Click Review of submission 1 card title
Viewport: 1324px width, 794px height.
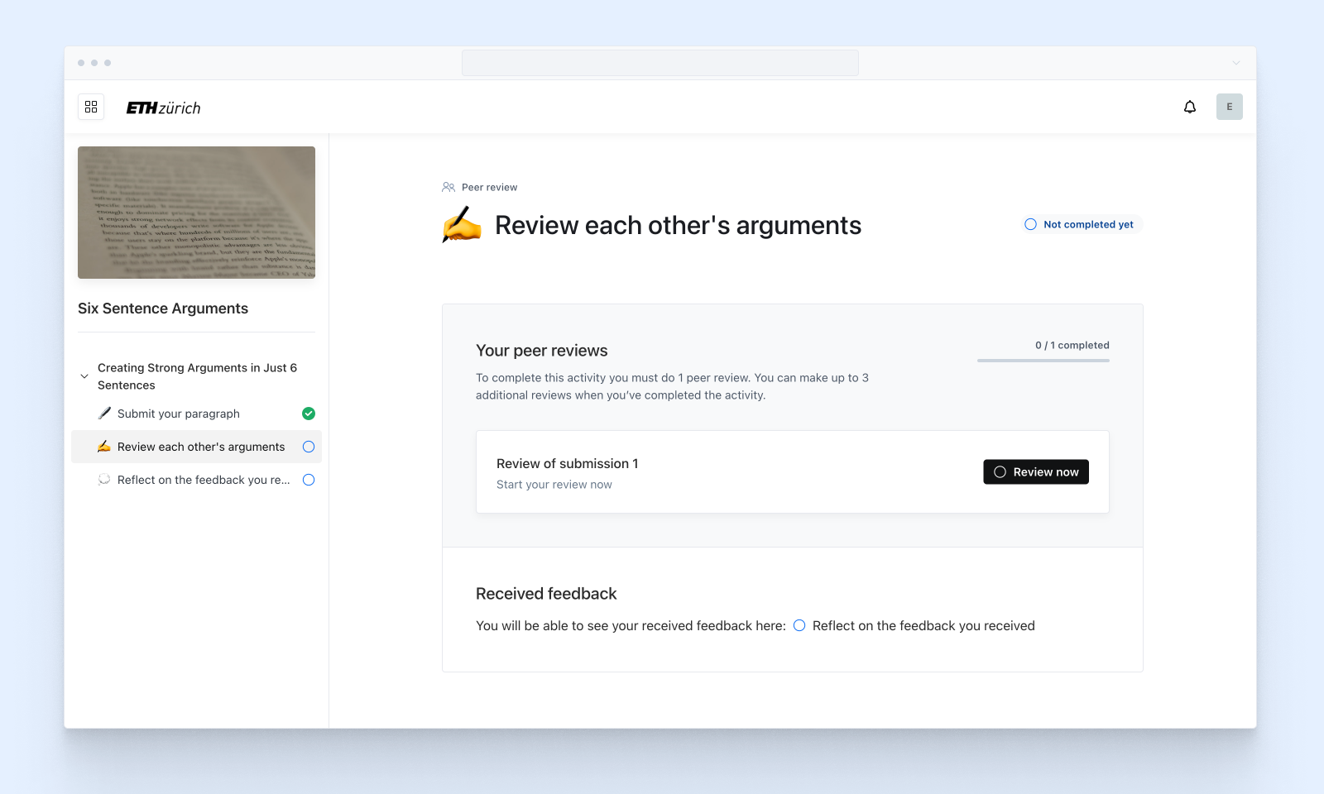point(568,464)
